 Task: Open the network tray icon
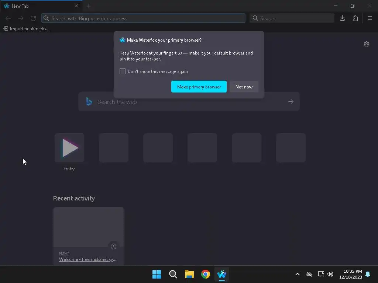(321, 274)
